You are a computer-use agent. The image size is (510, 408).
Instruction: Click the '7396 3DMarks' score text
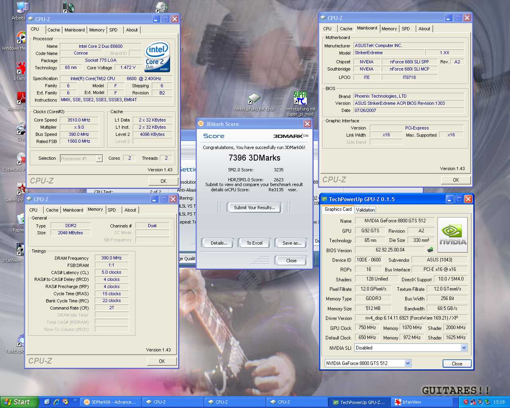pos(254,158)
